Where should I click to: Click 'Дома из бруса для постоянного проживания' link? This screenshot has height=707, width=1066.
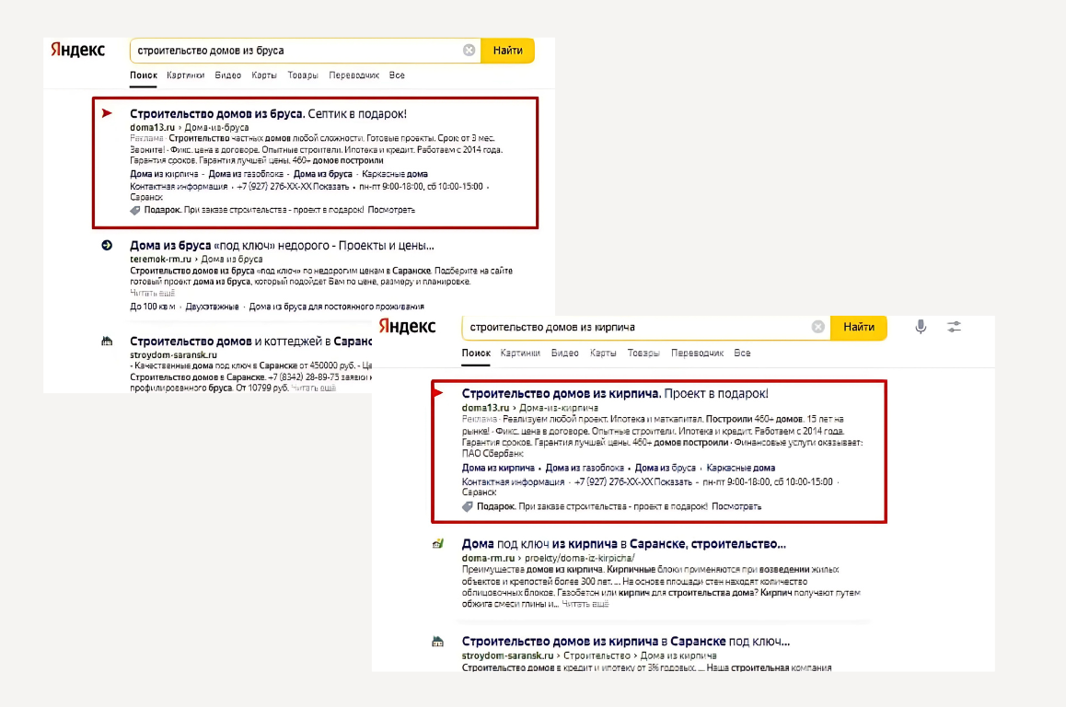[337, 307]
